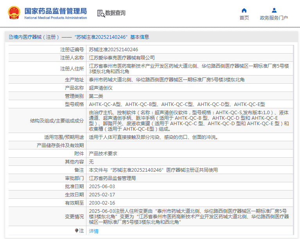The height and width of the screenshot is (239, 300).
Task: Click the National Medical Products Administration subtitle
Action: (x=56, y=18)
